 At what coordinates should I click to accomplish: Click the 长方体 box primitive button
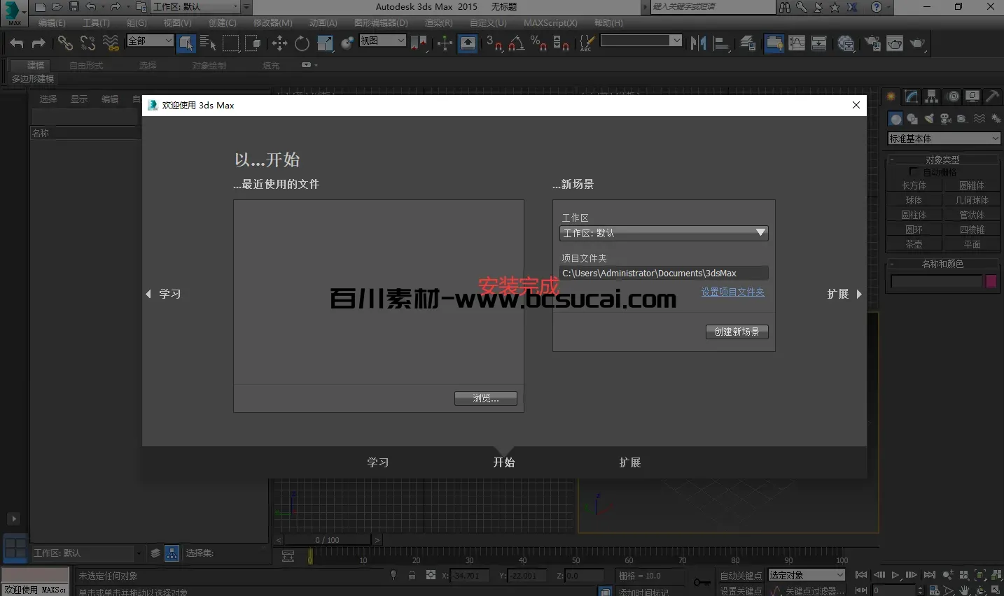(x=914, y=185)
